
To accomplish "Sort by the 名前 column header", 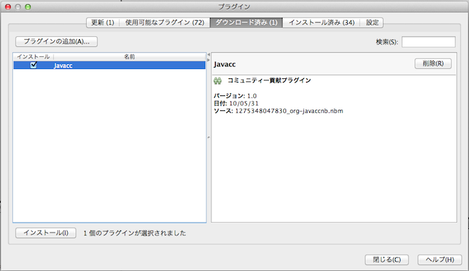I will pos(130,56).
